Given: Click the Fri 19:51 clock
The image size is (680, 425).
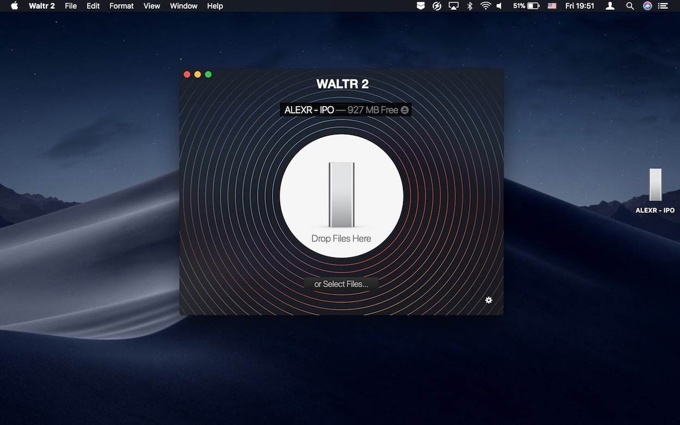Looking at the screenshot, I should [579, 6].
